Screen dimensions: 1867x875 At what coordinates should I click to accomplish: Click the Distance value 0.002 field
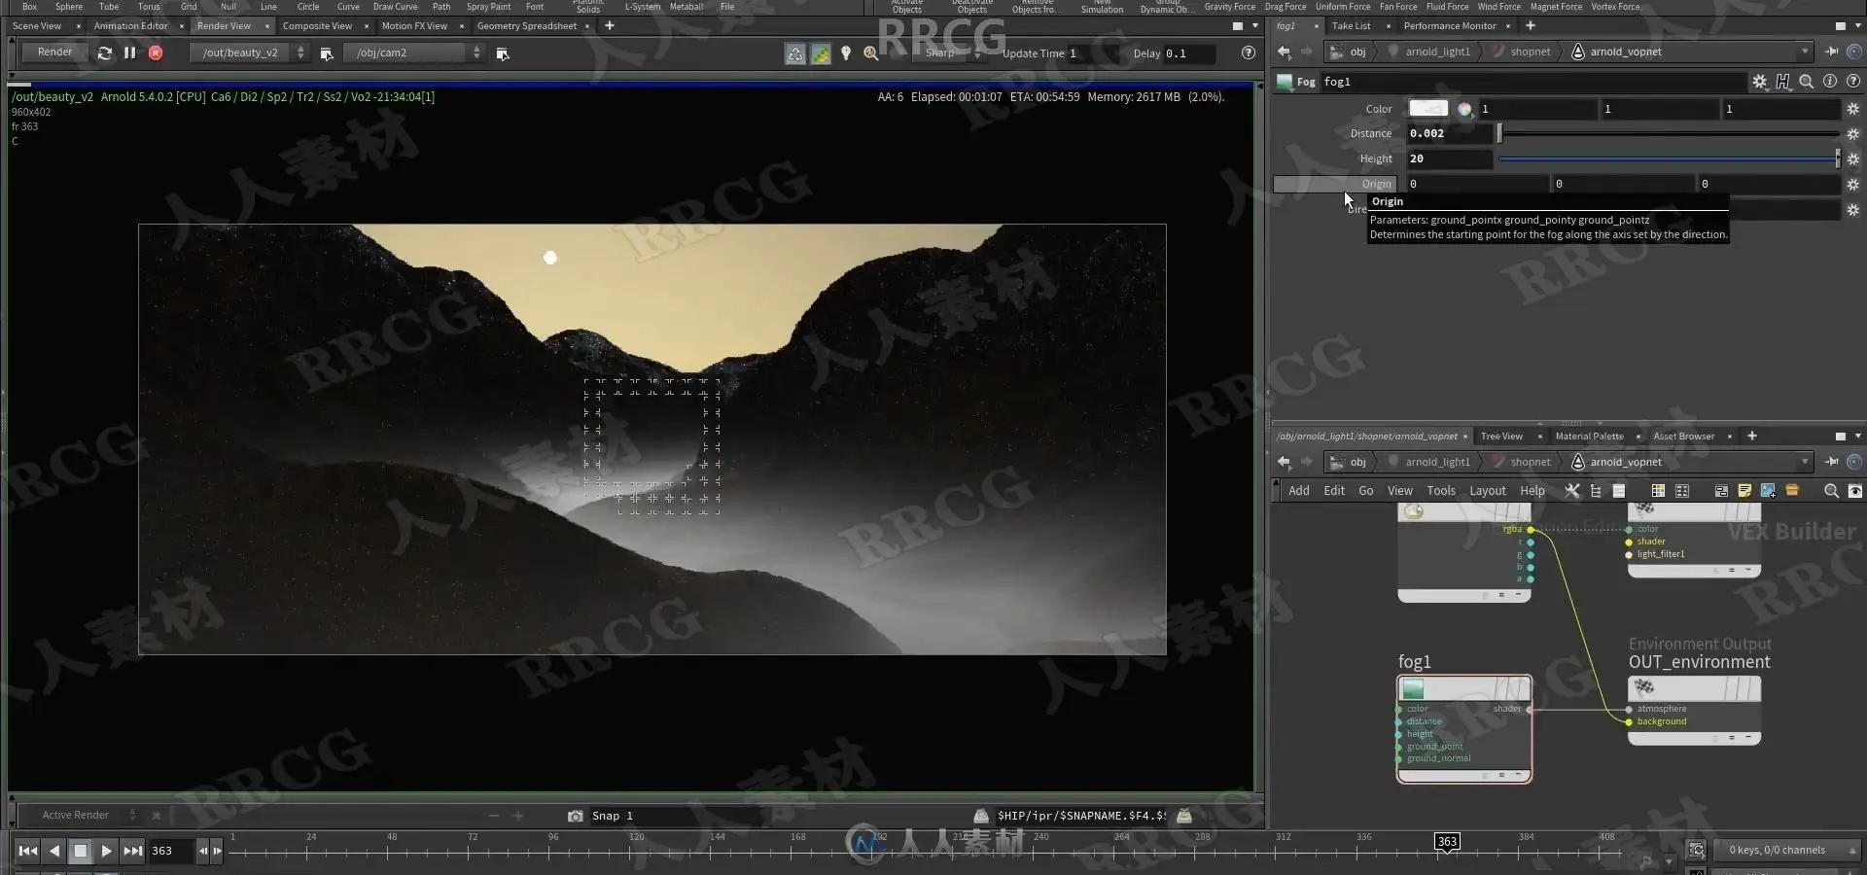click(x=1449, y=133)
